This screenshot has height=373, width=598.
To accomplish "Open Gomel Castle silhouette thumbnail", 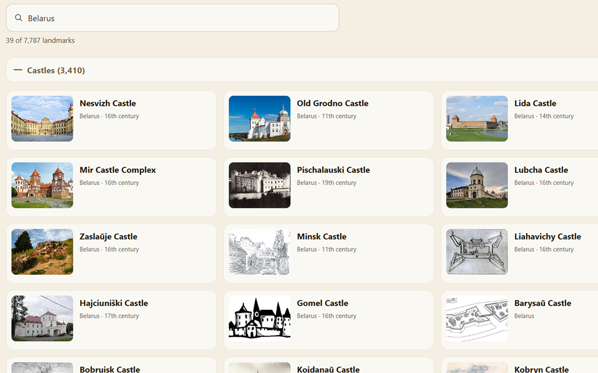I will [x=260, y=318].
